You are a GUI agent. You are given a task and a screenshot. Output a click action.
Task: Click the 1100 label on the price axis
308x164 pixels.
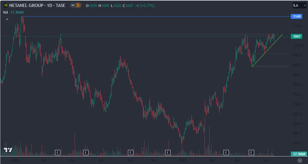297,26
